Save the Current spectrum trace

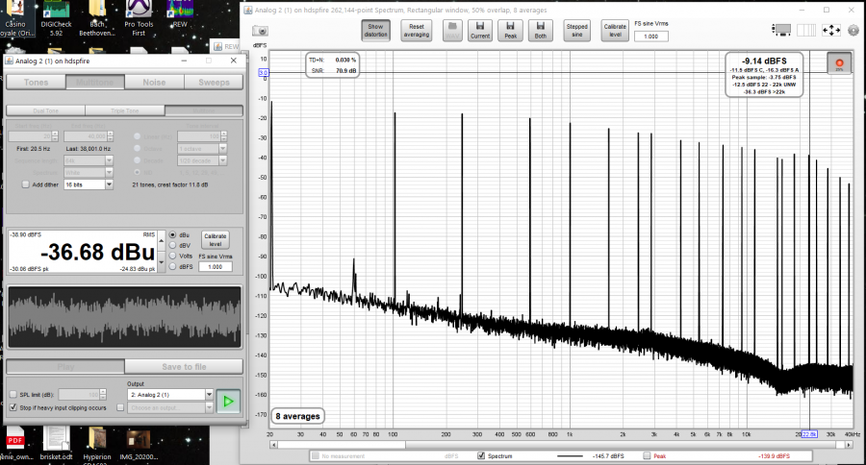480,31
